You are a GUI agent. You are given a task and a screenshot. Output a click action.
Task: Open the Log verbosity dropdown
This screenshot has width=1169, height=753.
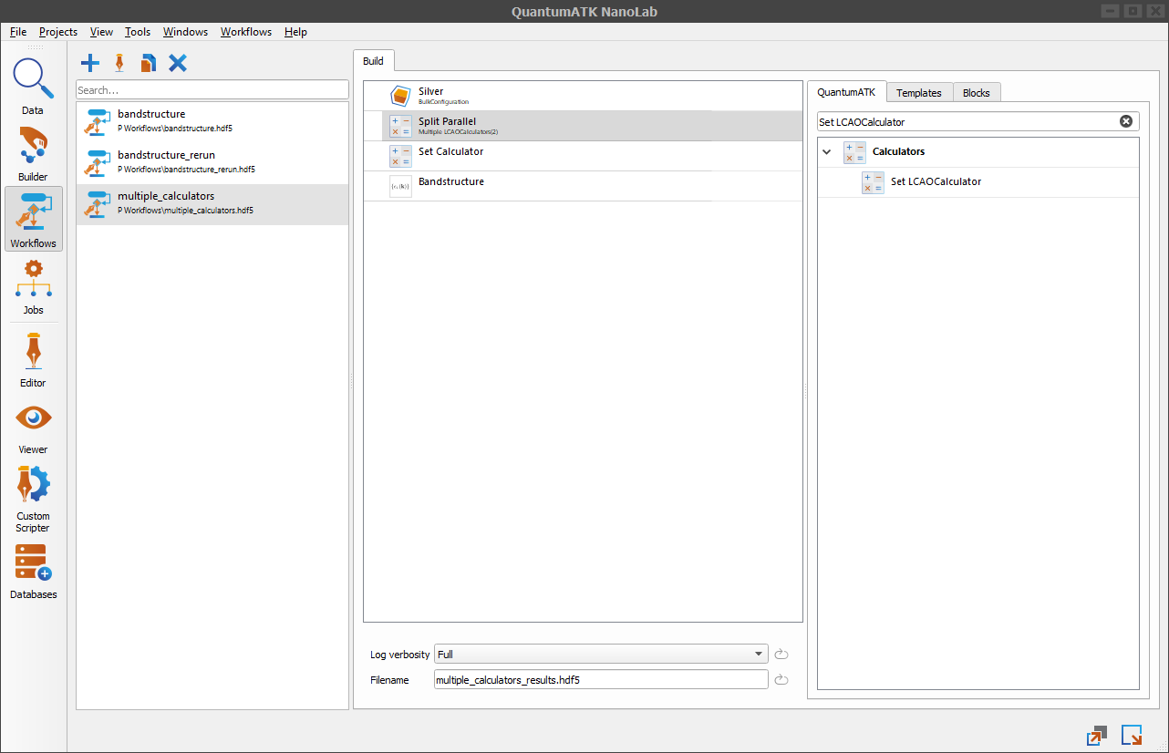tap(602, 655)
